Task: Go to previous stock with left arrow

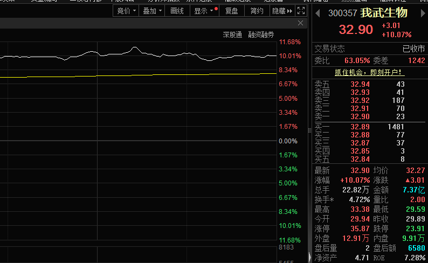Action: [317, 12]
